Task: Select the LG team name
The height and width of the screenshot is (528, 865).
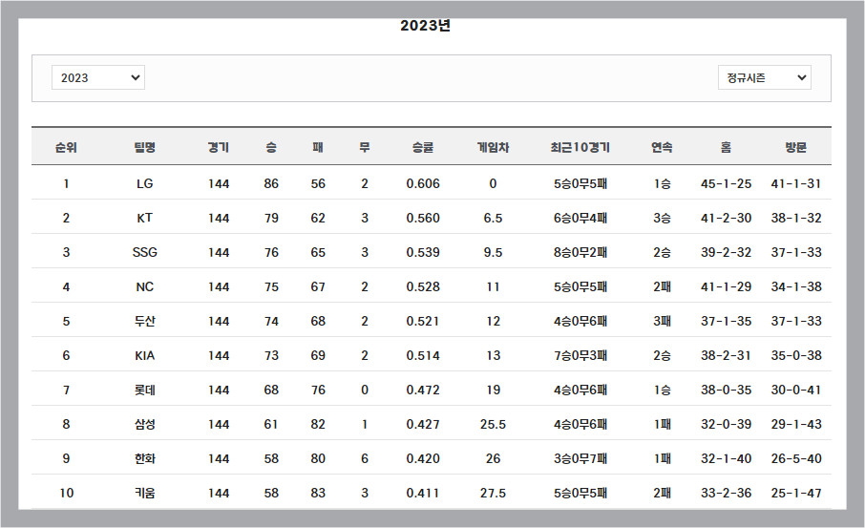Action: coord(144,183)
